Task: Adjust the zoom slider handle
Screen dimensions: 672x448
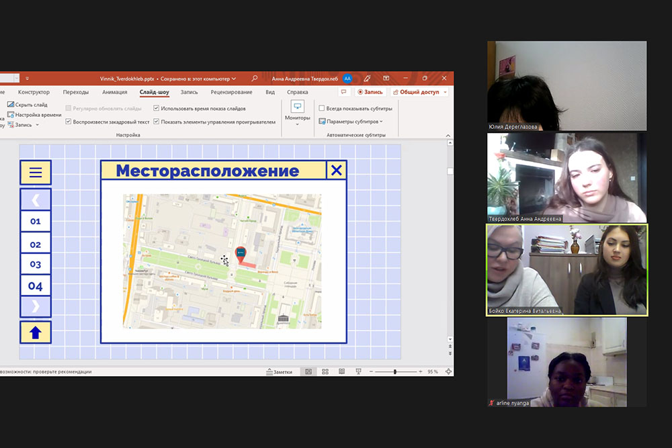Action: tap(394, 371)
